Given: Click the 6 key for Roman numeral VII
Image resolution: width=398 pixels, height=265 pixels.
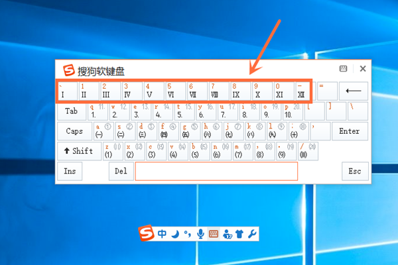Looking at the screenshot, I should click(x=197, y=91).
